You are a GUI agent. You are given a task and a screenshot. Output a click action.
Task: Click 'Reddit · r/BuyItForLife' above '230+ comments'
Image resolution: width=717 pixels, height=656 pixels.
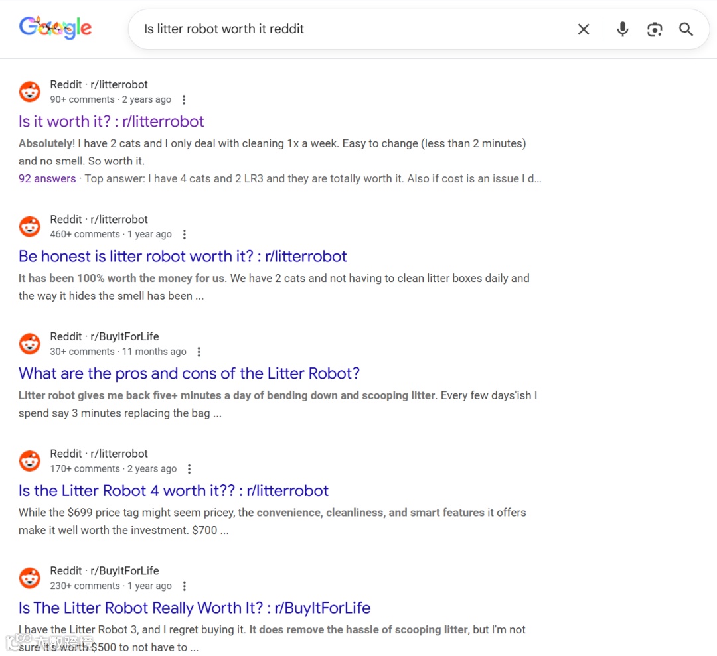104,571
